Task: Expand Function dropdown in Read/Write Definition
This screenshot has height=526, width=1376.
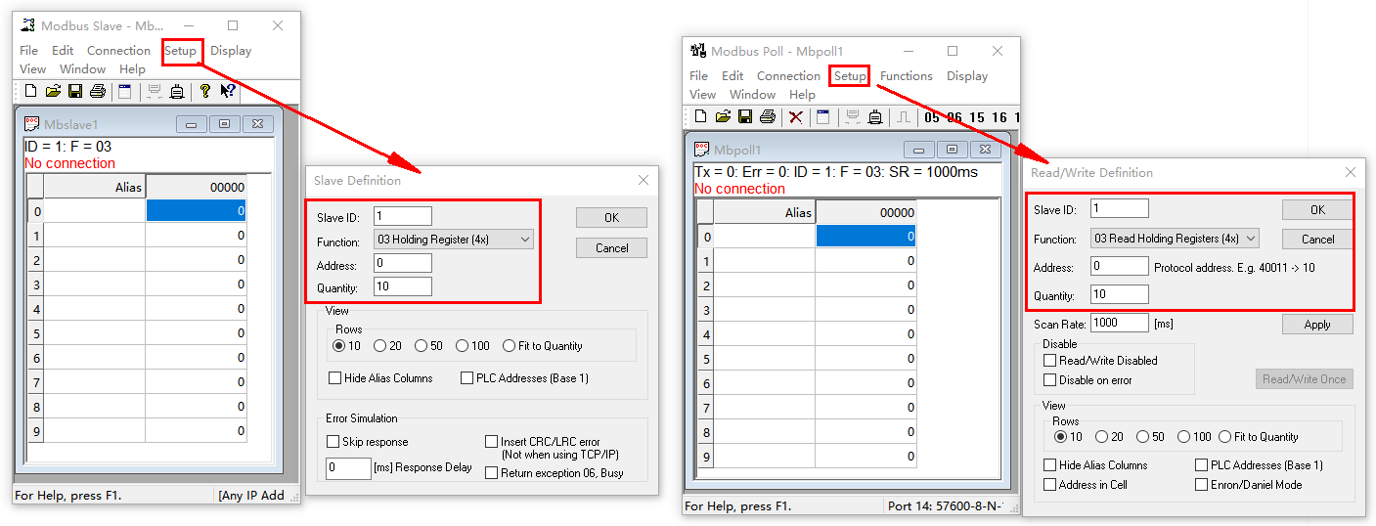Action: point(1175,239)
